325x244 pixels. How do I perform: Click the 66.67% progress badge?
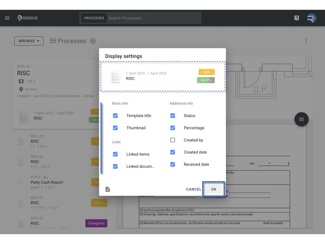click(x=206, y=80)
